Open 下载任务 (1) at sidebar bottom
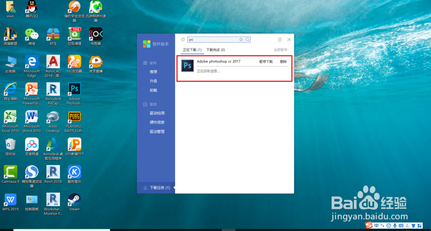This screenshot has width=431, height=231. (156, 187)
